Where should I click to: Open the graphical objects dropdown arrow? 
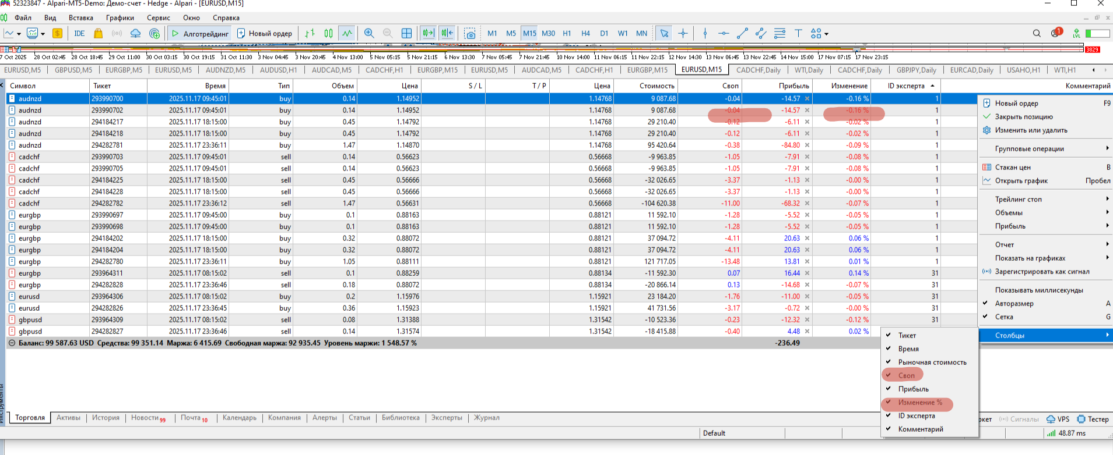(x=826, y=34)
